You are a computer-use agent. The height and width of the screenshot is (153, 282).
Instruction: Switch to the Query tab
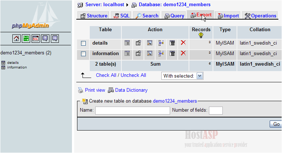coord(174,16)
